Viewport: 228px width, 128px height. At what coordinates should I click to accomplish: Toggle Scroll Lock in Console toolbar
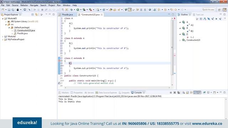(x=187, y=92)
